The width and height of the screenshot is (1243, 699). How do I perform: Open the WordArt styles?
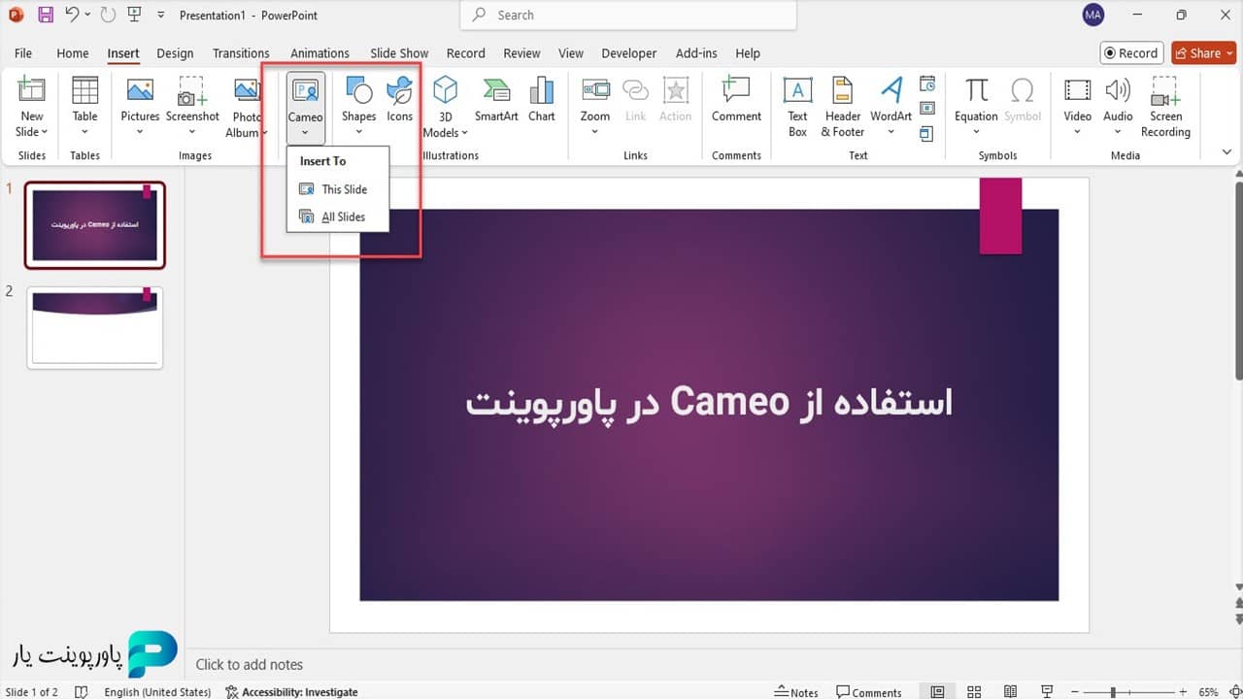click(890, 107)
